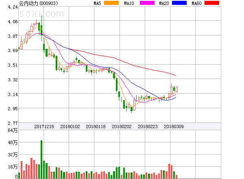Click the MA20 legend label
The height and width of the screenshot is (179, 244).
pos(164,3)
